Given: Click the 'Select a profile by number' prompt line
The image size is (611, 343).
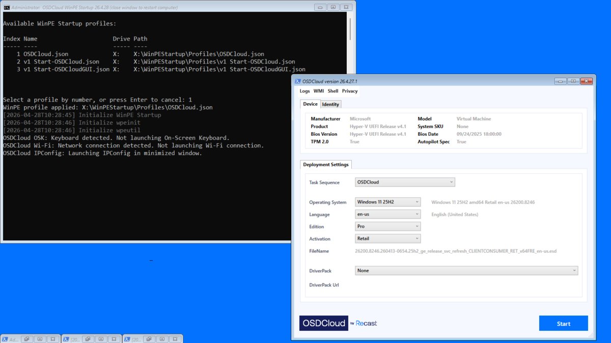Looking at the screenshot, I should [x=97, y=100].
